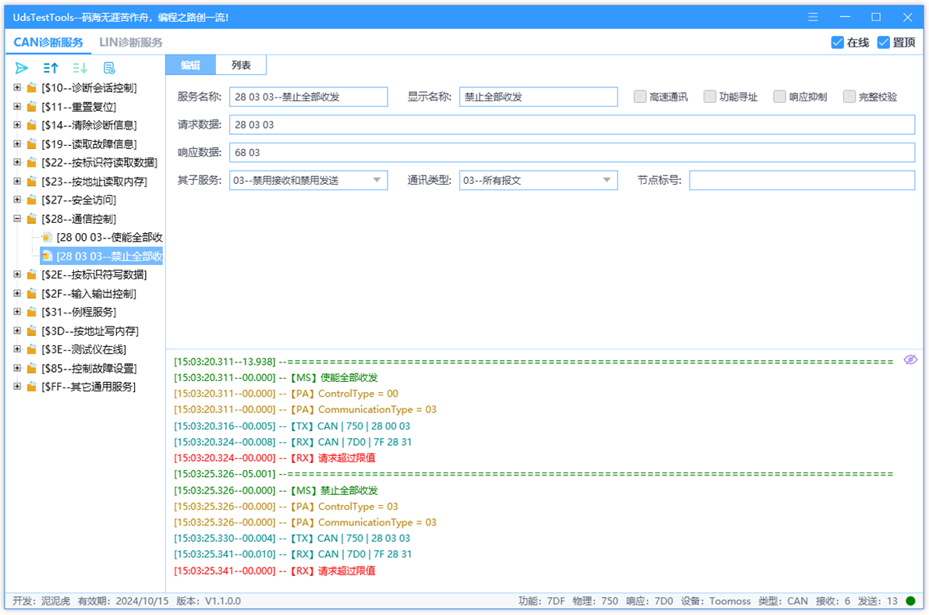The width and height of the screenshot is (929, 615).
Task: Click folder icon of $3E tester present
Action: point(32,350)
